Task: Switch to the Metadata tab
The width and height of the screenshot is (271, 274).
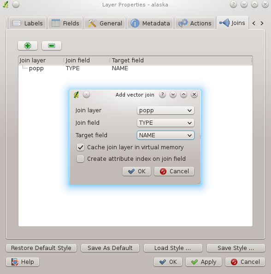Action: (150, 23)
